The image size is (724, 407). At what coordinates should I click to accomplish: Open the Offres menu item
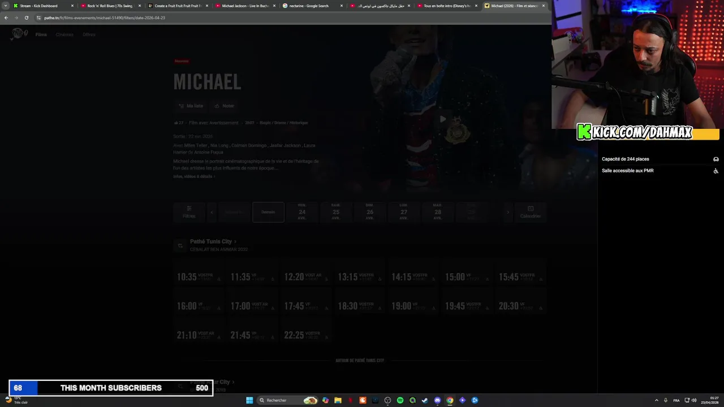click(x=89, y=34)
